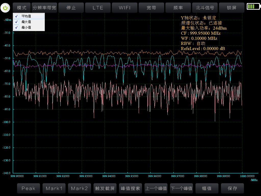Click 保存 to save

(x=232, y=188)
